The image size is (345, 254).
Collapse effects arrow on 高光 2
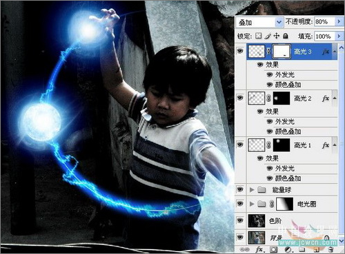click(335, 98)
